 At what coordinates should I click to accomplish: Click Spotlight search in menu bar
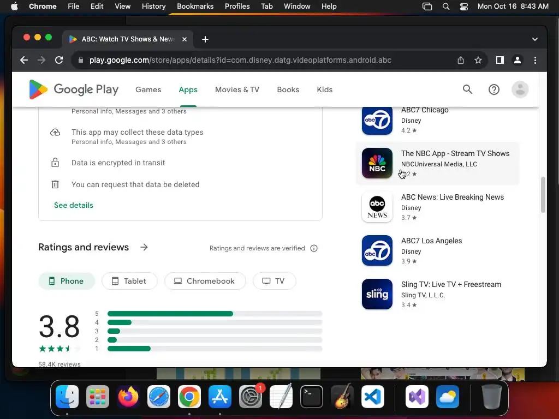445,7
